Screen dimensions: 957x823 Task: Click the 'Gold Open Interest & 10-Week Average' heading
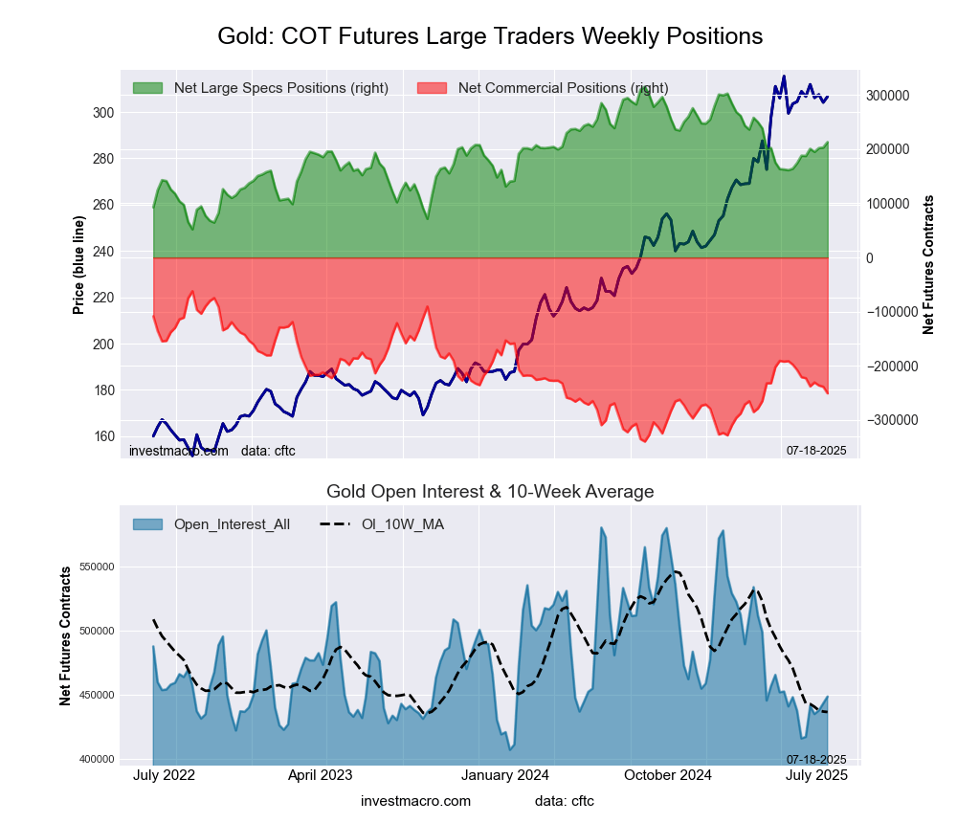point(490,492)
